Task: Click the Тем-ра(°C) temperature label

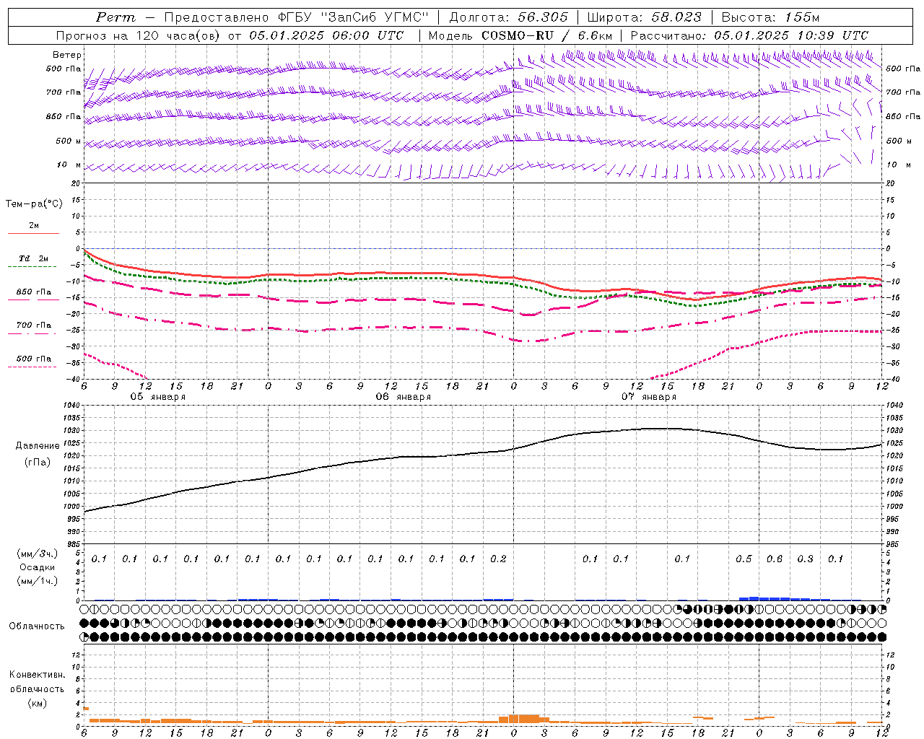Action: coord(34,204)
